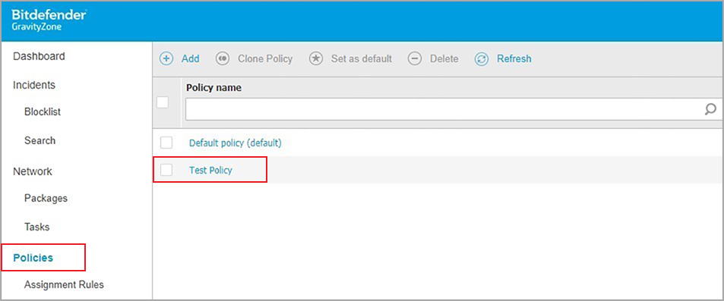Screen dimensions: 724x301
Task: Open Assignment Rules in the sidebar
Action: click(64, 284)
